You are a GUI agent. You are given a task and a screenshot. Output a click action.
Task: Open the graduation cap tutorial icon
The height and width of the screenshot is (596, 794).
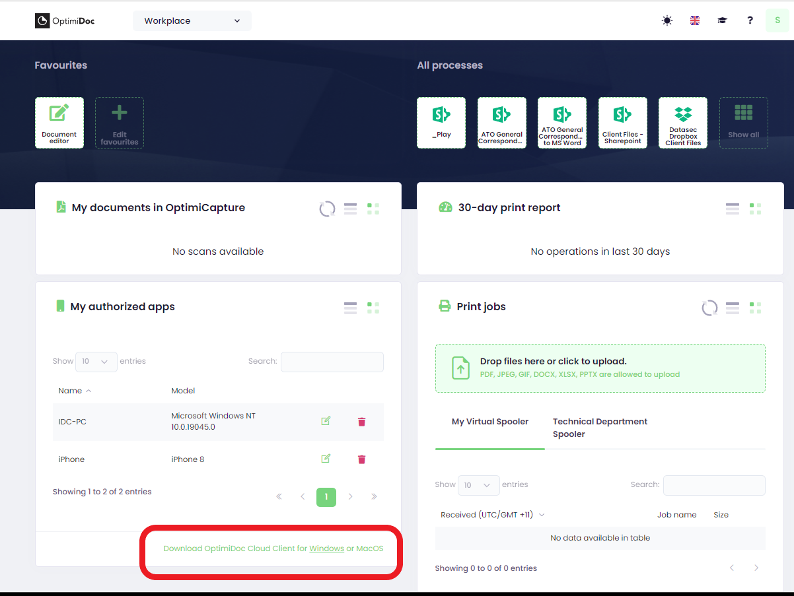pyautogui.click(x=723, y=20)
